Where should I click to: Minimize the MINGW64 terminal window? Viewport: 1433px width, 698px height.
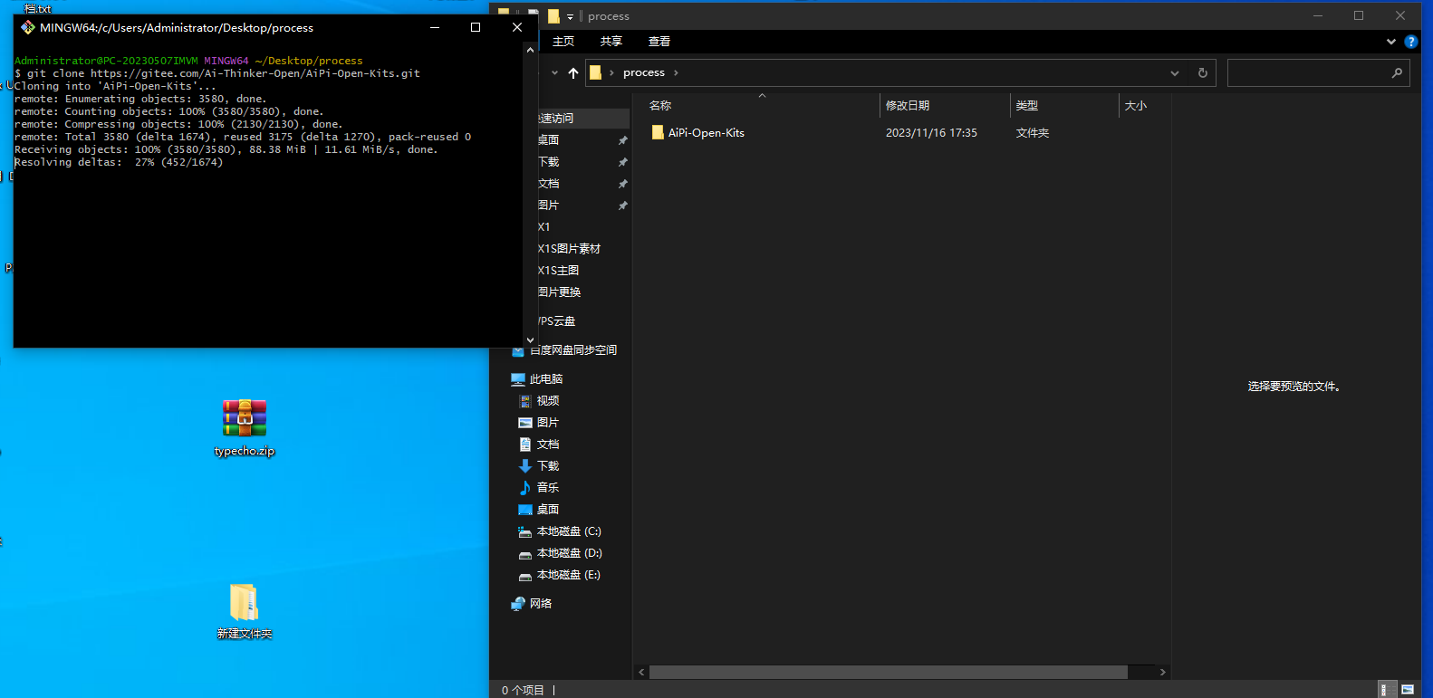[435, 27]
